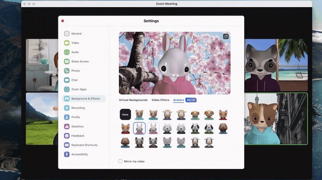Switch to the Video Filters tab
The width and height of the screenshot is (322, 180).
[x=160, y=100]
